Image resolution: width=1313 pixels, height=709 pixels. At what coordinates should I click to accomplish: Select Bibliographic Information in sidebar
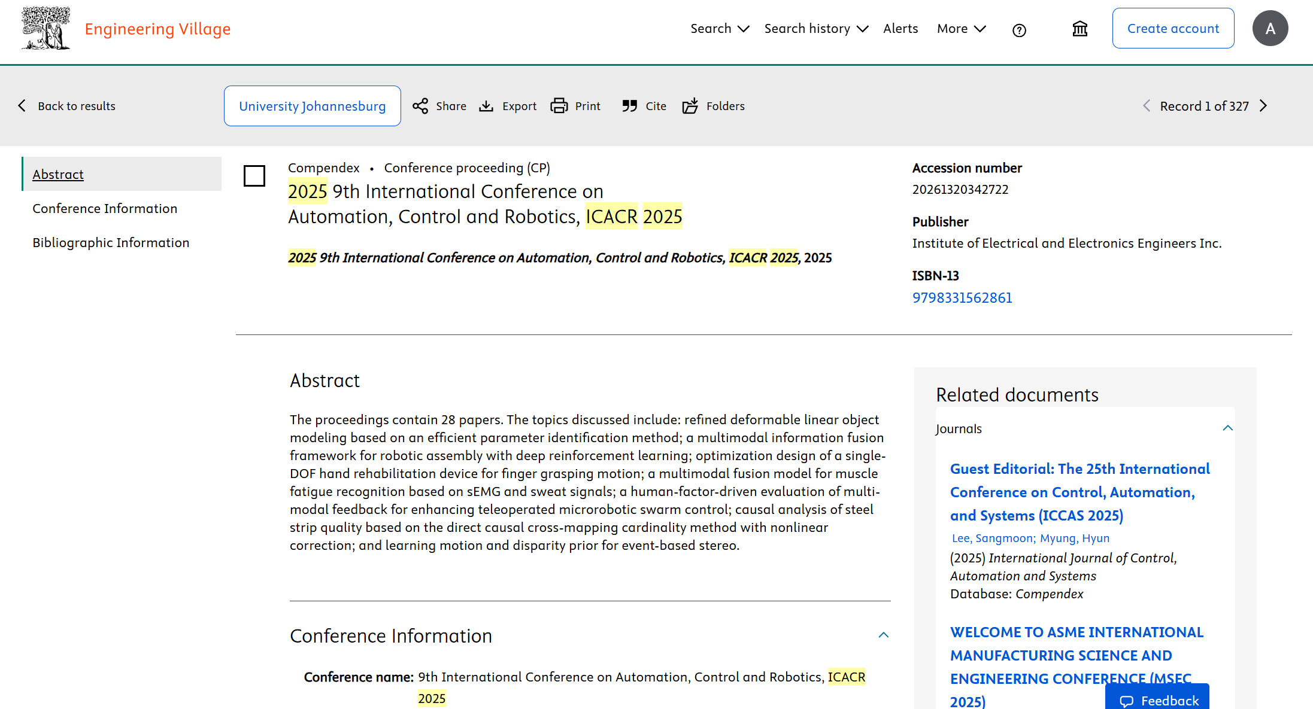(111, 242)
